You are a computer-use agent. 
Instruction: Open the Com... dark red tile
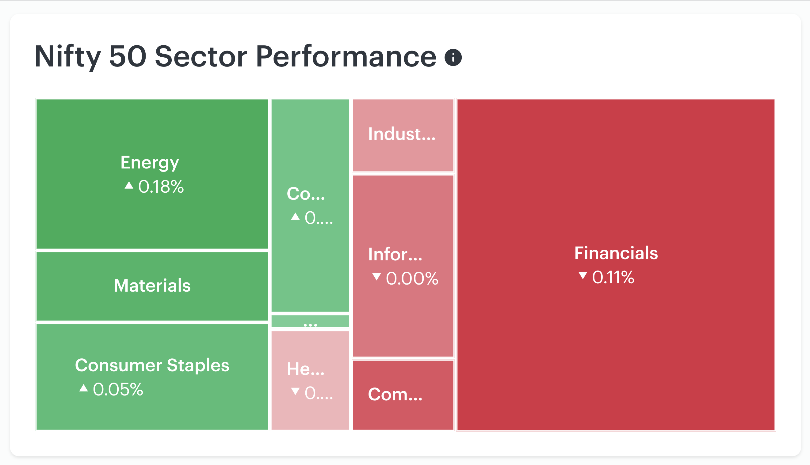403,395
